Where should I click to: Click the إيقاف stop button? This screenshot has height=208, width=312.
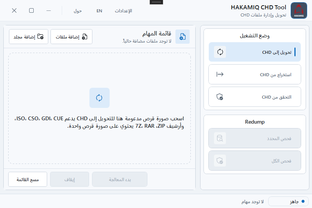(70, 179)
